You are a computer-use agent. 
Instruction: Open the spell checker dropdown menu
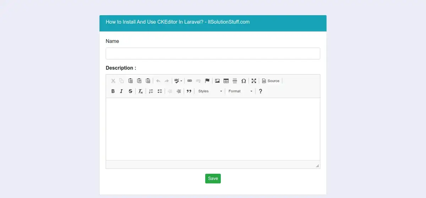coord(178,81)
